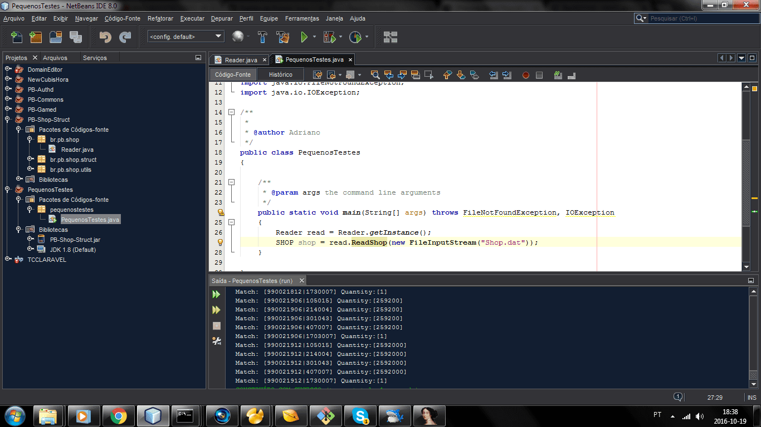Image resolution: width=761 pixels, height=427 pixels.
Task: Switch to the Arquivos tab
Action: (x=55, y=58)
